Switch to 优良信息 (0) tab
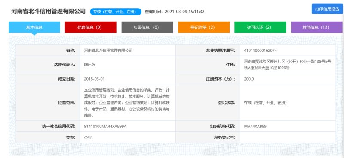The image size is (344, 158). tap(91, 27)
